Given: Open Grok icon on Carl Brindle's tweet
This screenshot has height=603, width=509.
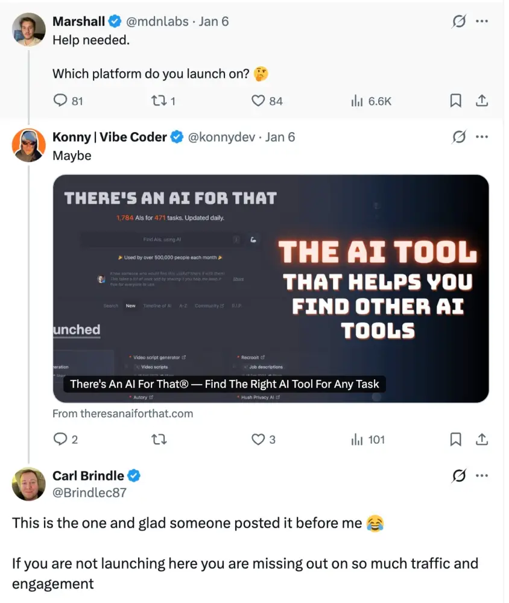Looking at the screenshot, I should point(459,476).
